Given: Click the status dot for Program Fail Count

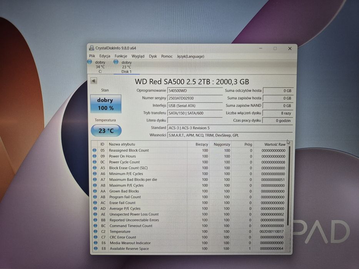Looking at the screenshot, I should point(95,197).
